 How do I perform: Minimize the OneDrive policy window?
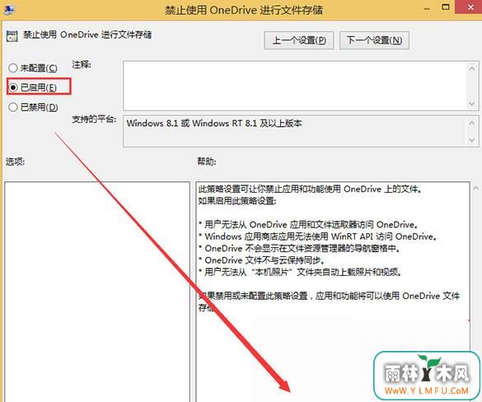427,8
